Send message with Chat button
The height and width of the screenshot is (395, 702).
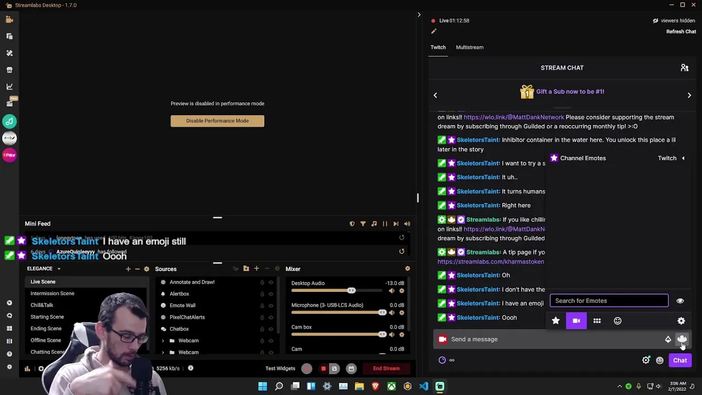coord(680,360)
